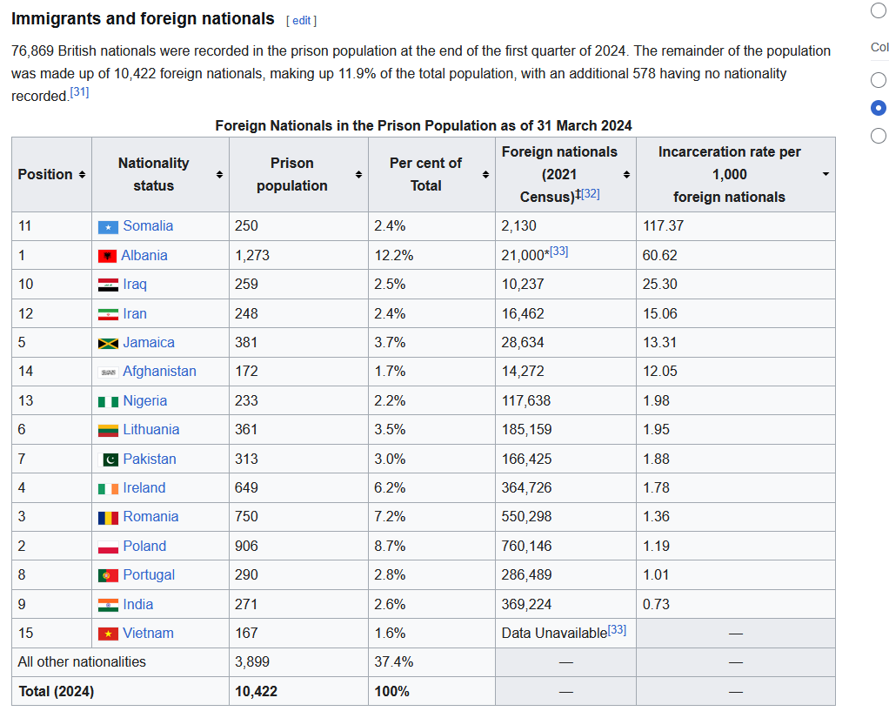Click the India flag icon
The image size is (889, 718).
tap(108, 606)
